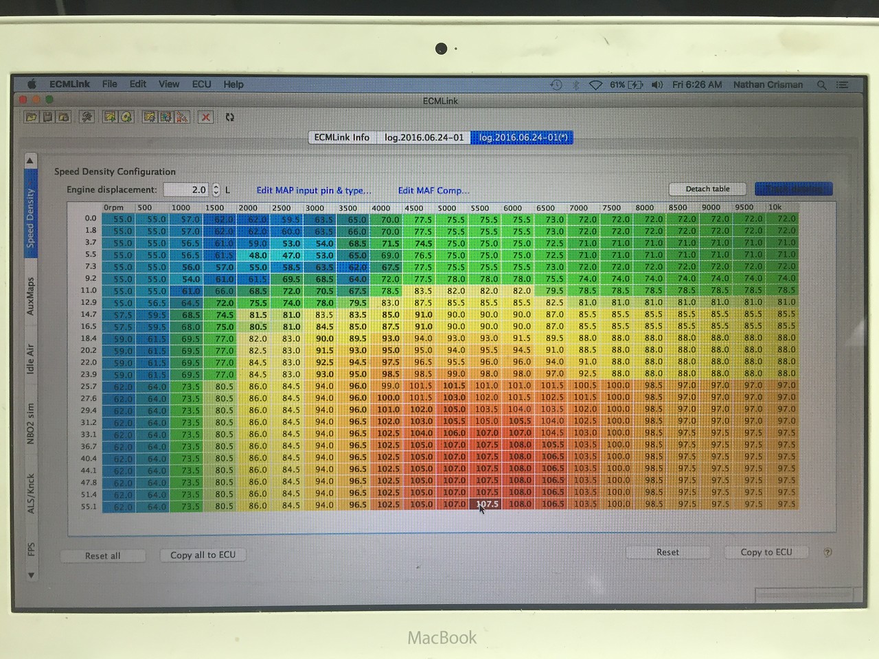Viewport: 879px width, 659px height.
Task: Click the Engine displacement stepper arrows
Action: point(216,189)
